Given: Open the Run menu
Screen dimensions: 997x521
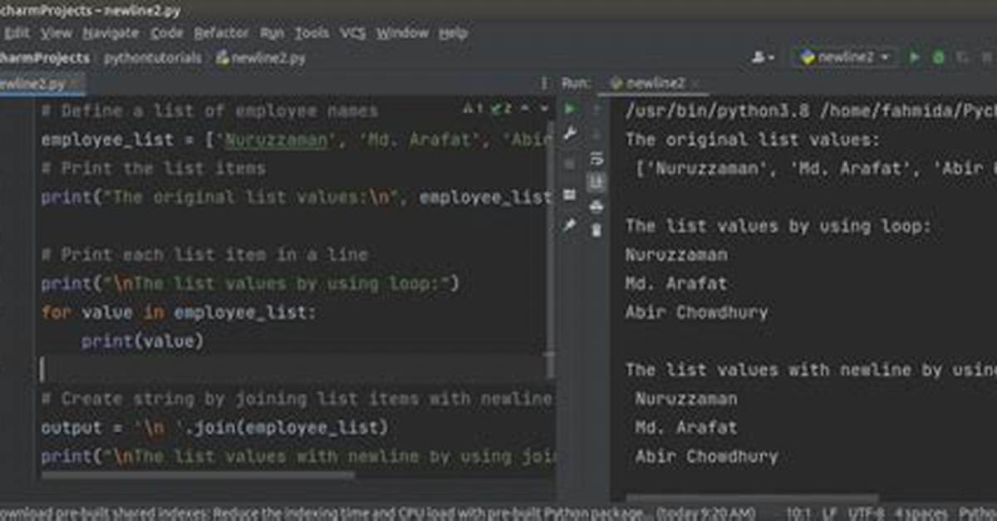Looking at the screenshot, I should coord(272,33).
